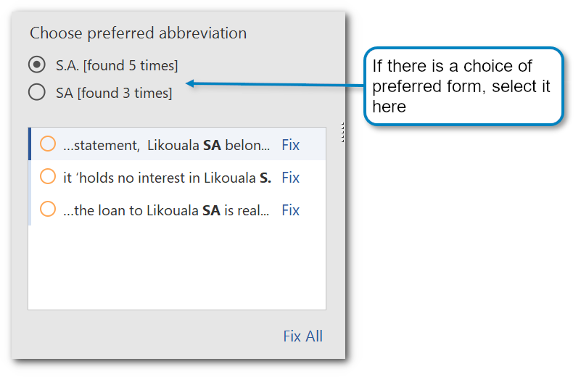The width and height of the screenshot is (581, 377).
Task: Click the 'If there is a choice' callout box
Action: pos(463,86)
